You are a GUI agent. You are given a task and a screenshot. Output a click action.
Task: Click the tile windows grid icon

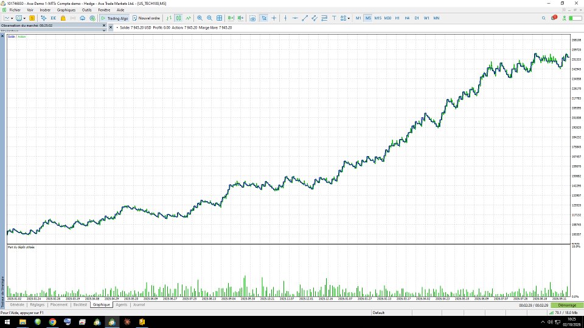pyautogui.click(x=220, y=18)
